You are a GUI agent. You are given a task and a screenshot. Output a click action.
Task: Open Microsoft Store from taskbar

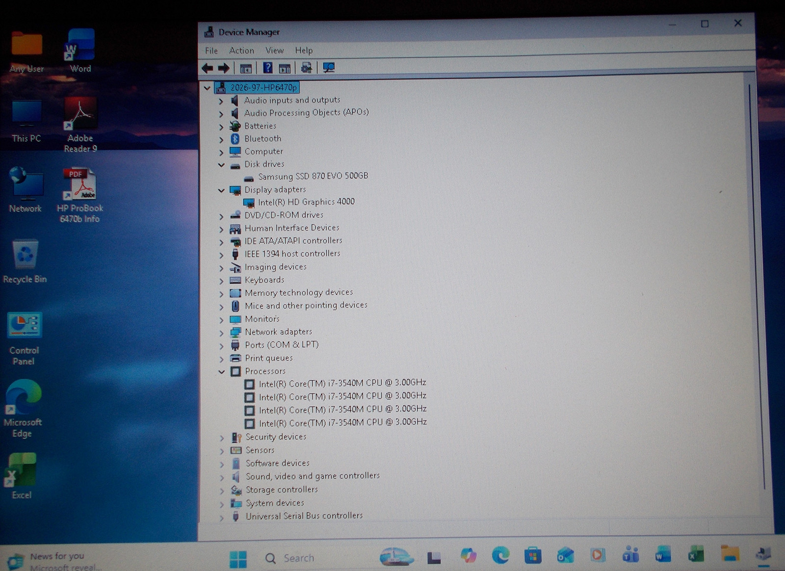pyautogui.click(x=533, y=556)
